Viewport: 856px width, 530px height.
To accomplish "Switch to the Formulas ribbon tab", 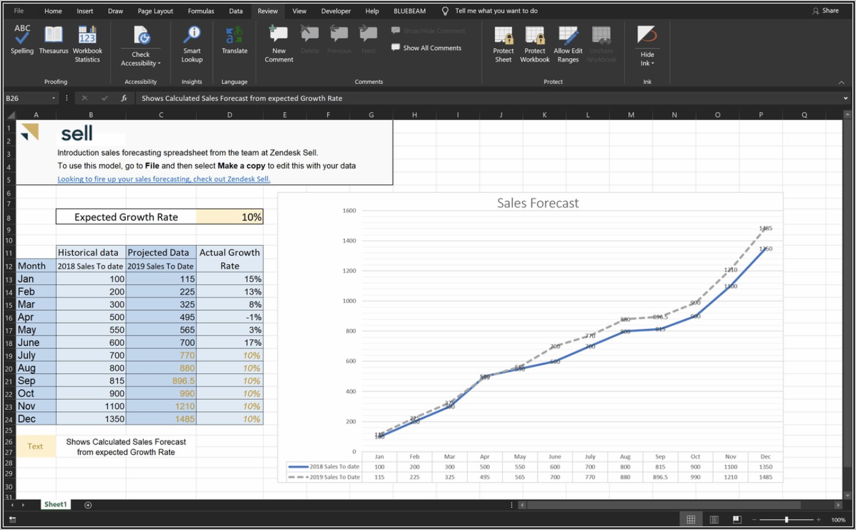I will 201,11.
